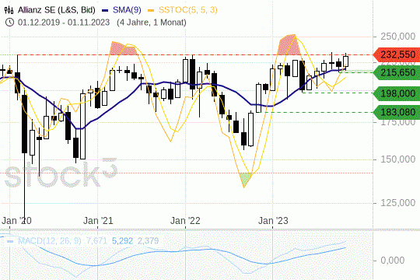The width and height of the screenshot is (420, 280).
Task: Click the MACD value 2,379
Action: pyautogui.click(x=148, y=241)
